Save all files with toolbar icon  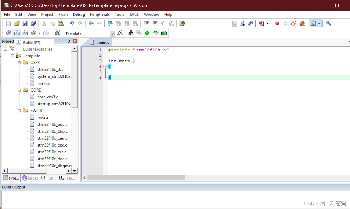33,23
